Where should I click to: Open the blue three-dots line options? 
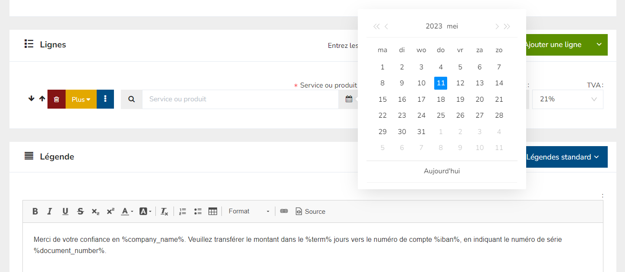[x=105, y=99]
